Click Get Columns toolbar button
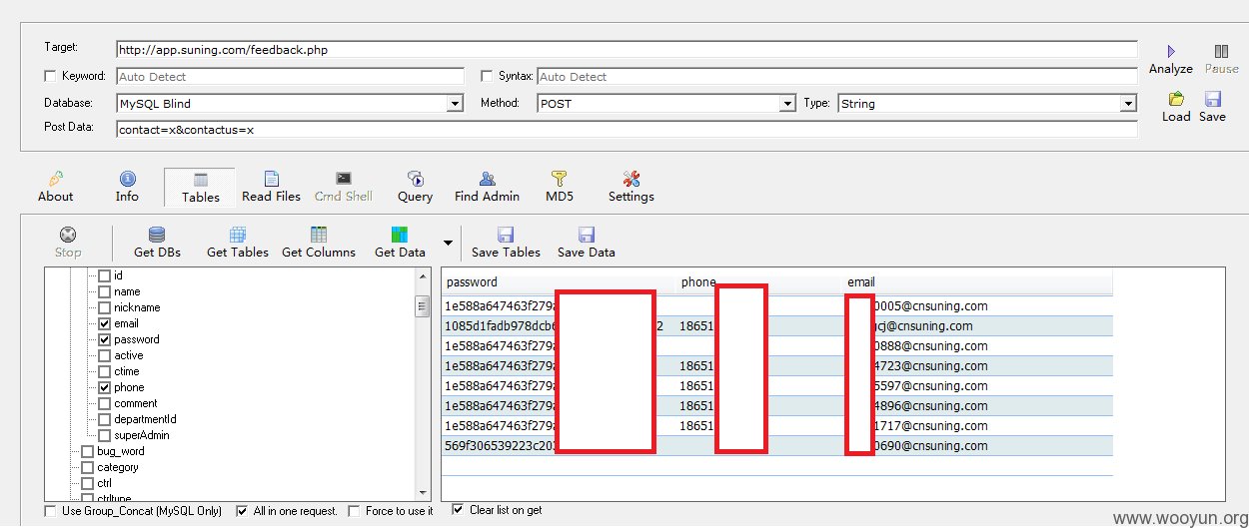Screen dimensions: 1249x528 tap(319, 243)
